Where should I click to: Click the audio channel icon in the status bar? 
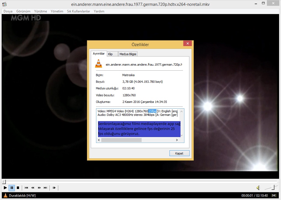coord(274,196)
